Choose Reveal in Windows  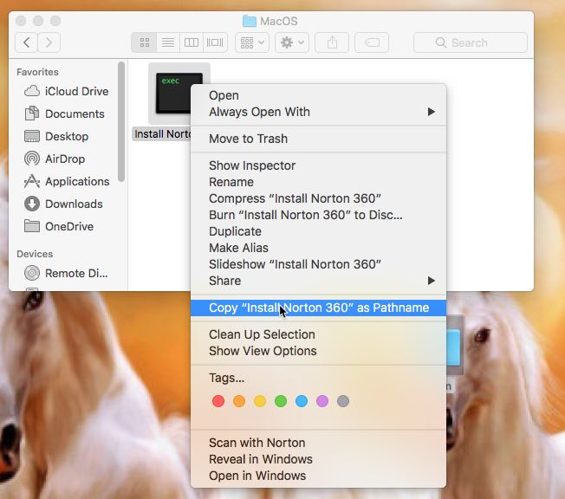[318, 459]
